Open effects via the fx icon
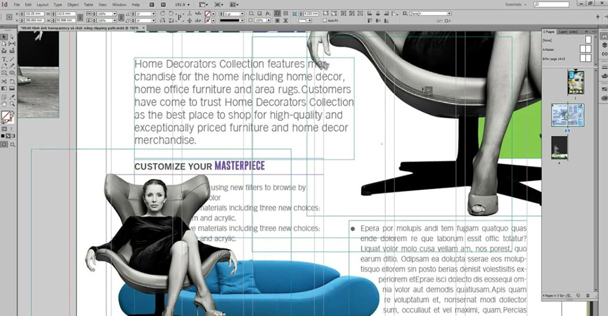608x316 pixels. (268, 14)
